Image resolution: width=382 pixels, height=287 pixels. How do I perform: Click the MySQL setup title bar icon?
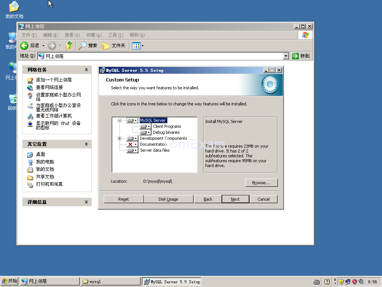tap(102, 71)
